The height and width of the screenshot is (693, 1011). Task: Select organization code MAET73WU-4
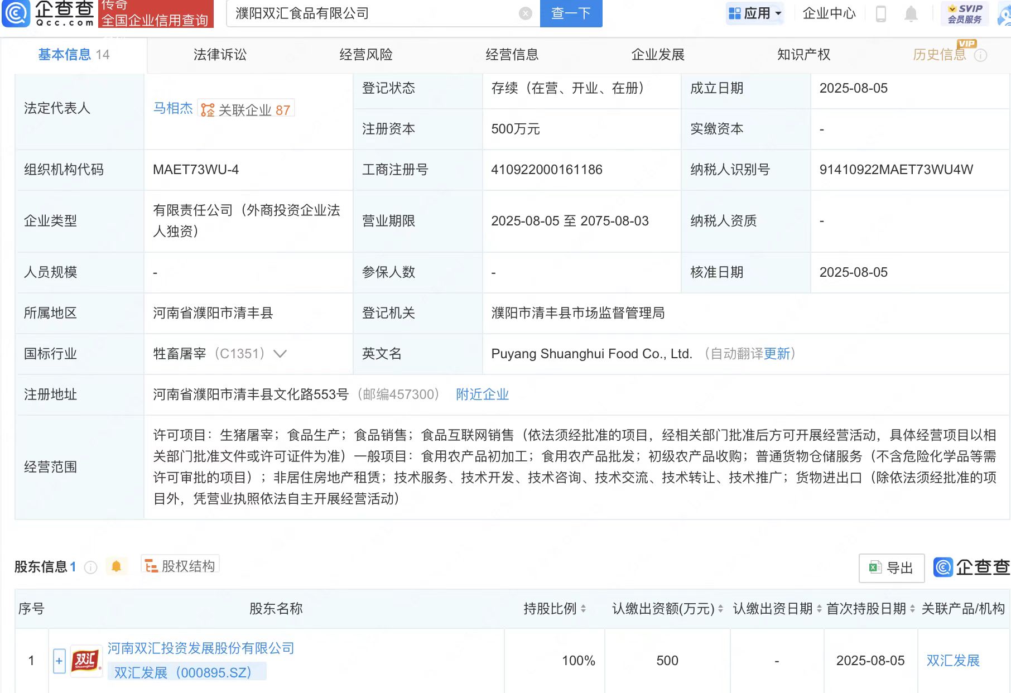pyautogui.click(x=196, y=170)
